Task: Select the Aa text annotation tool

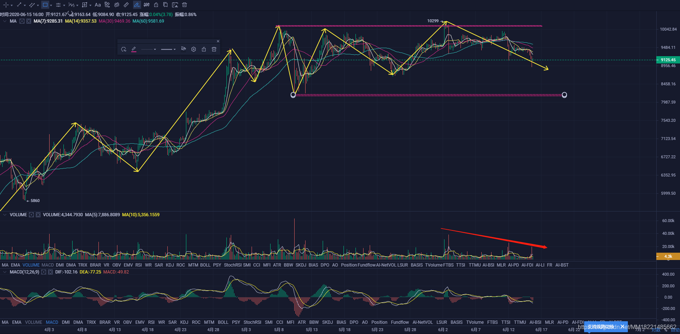Action: tap(98, 5)
